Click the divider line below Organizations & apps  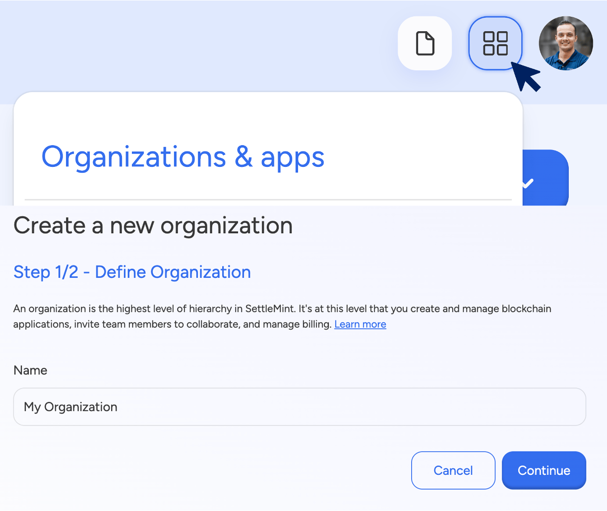[268, 200]
